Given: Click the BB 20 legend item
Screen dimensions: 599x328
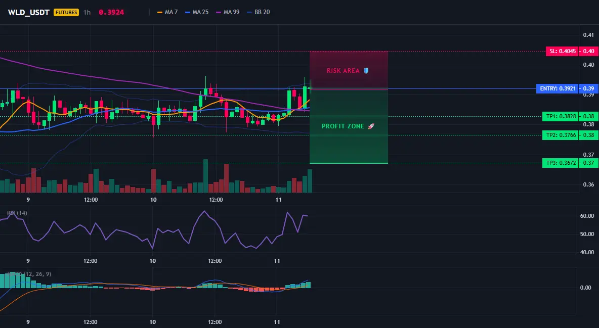Looking at the screenshot, I should 258,12.
